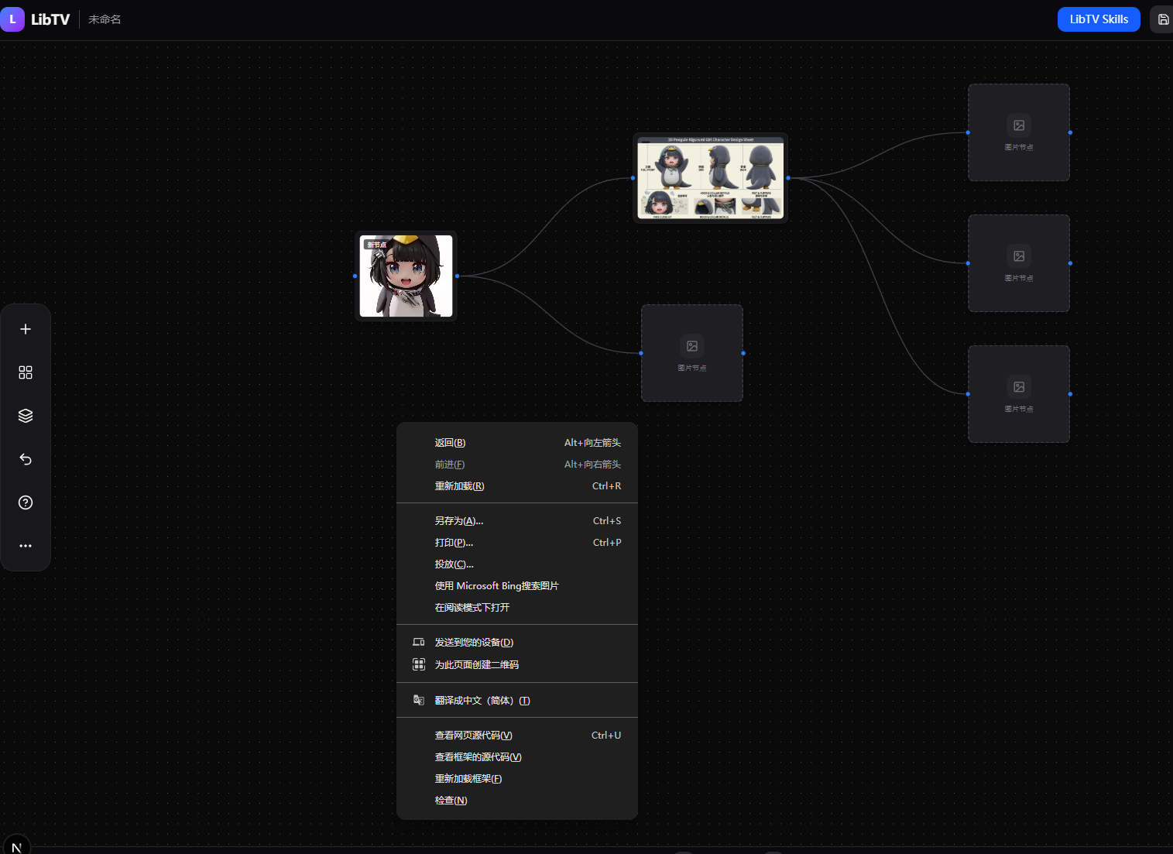This screenshot has height=854, width=1173.
Task: Open the layers icon in sidebar
Action: click(26, 416)
